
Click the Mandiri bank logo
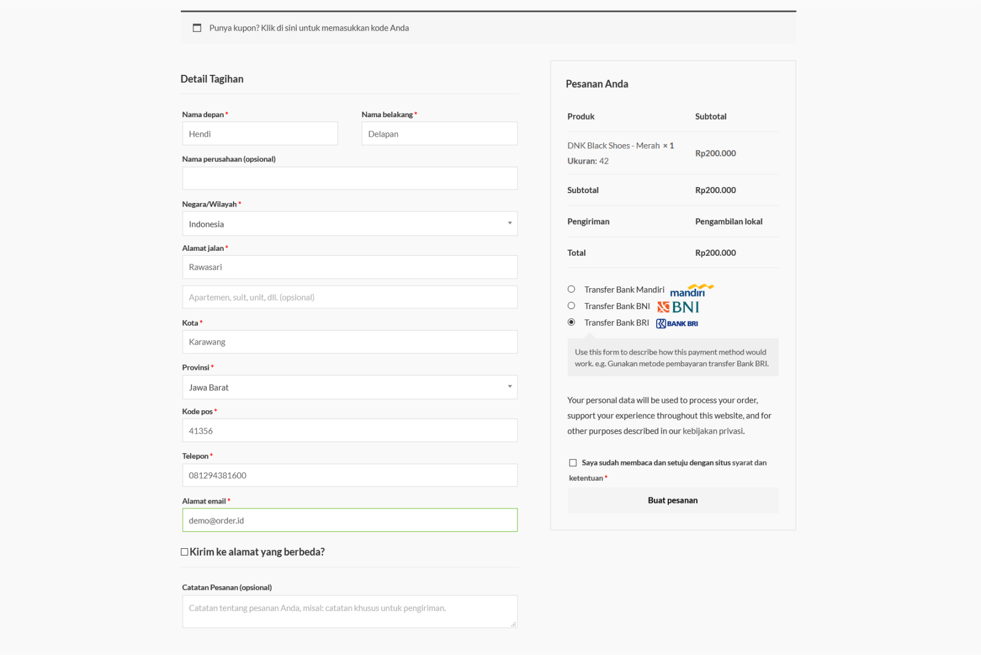pos(691,290)
